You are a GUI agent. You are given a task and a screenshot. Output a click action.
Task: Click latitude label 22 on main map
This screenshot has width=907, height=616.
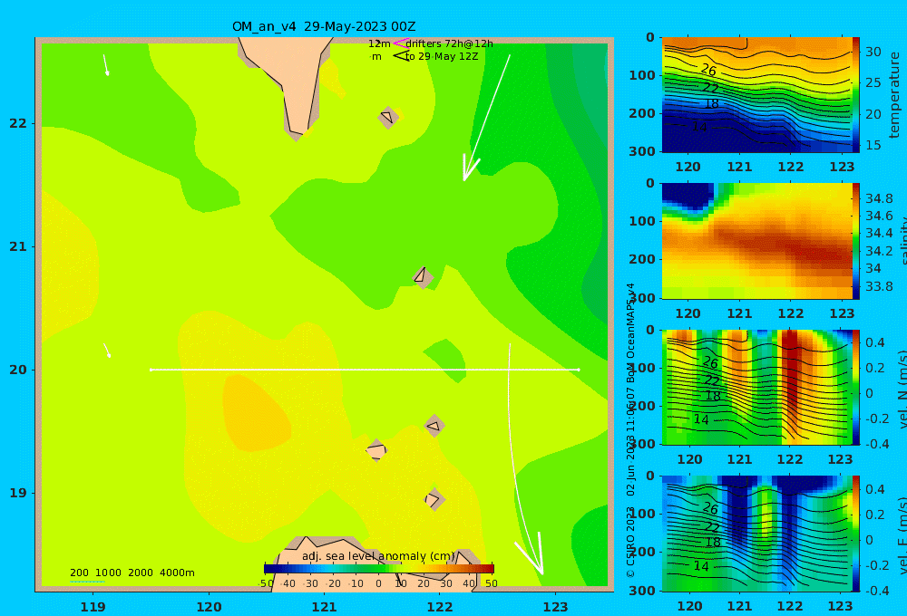tap(18, 123)
